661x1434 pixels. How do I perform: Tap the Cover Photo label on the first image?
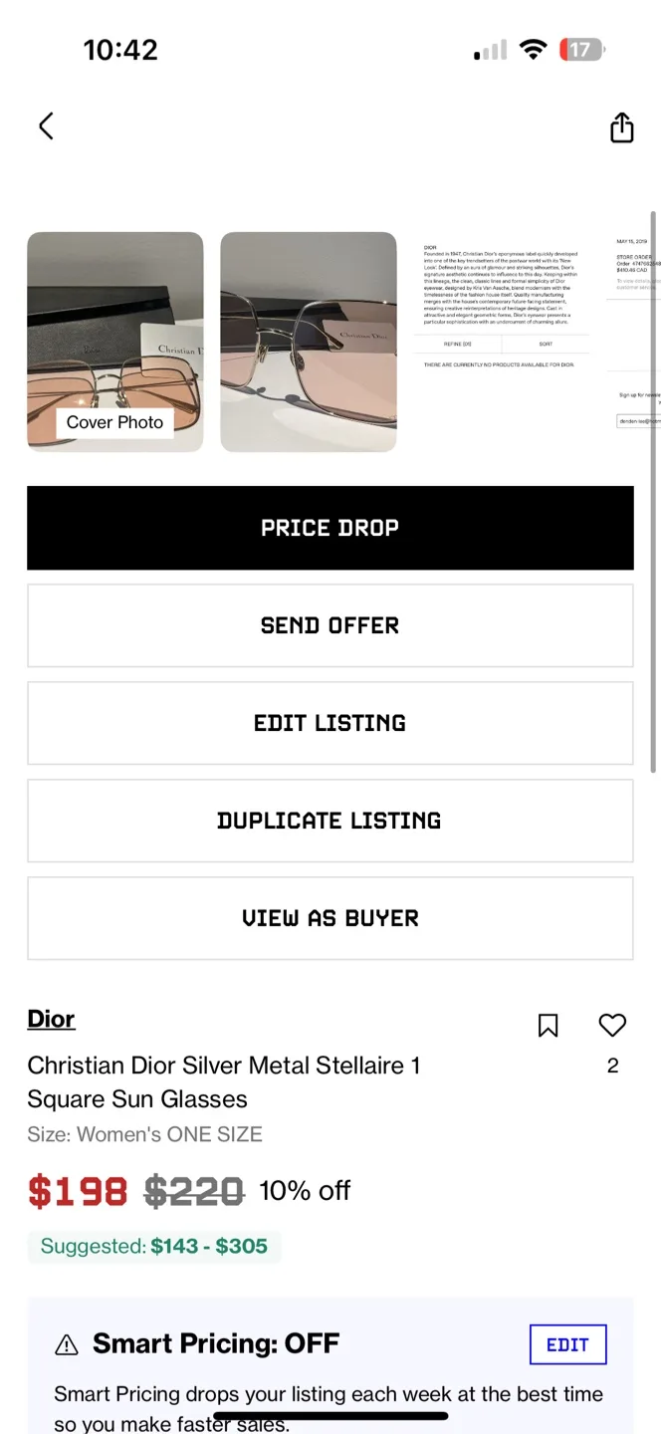pos(113,422)
